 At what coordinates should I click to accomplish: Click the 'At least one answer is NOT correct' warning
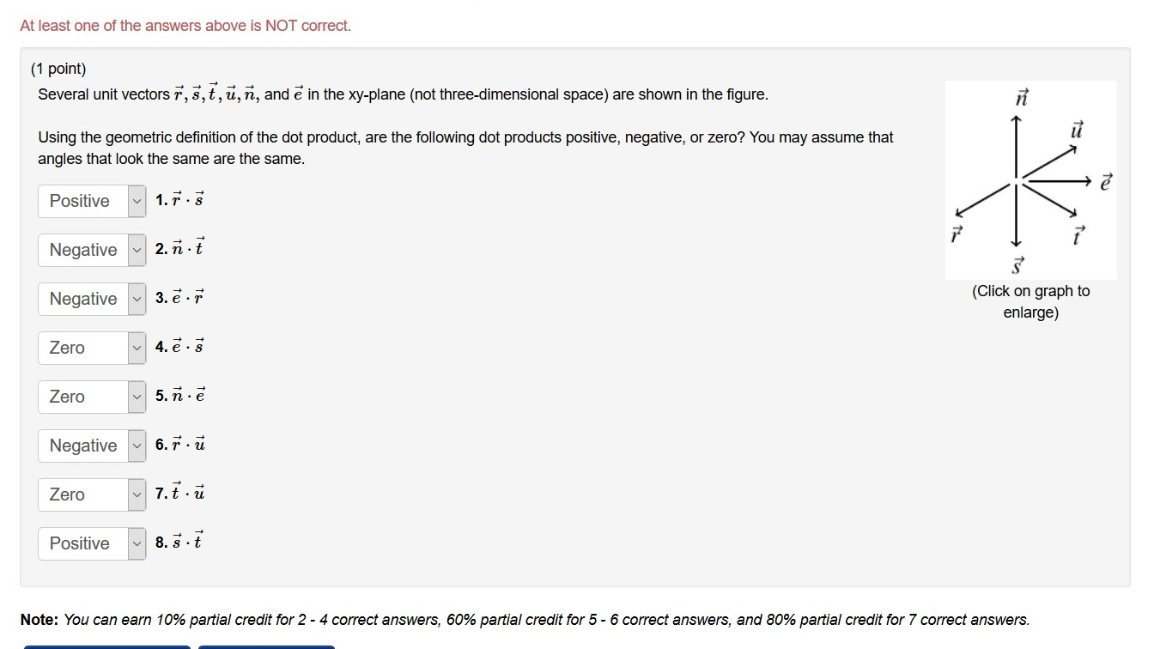185,25
